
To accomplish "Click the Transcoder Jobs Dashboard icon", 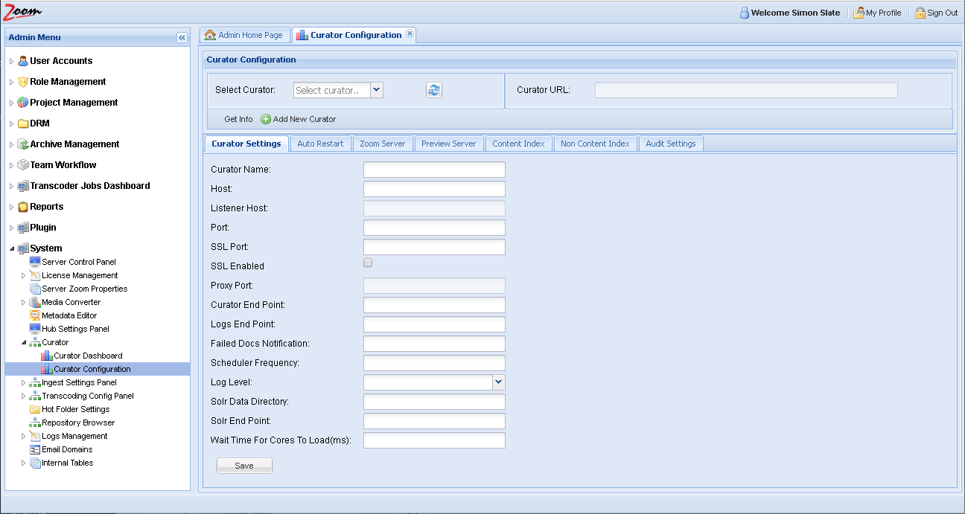I will click(x=23, y=186).
